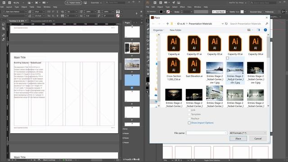Check the Show Import Options box
The image size is (288, 162).
tap(189, 123)
